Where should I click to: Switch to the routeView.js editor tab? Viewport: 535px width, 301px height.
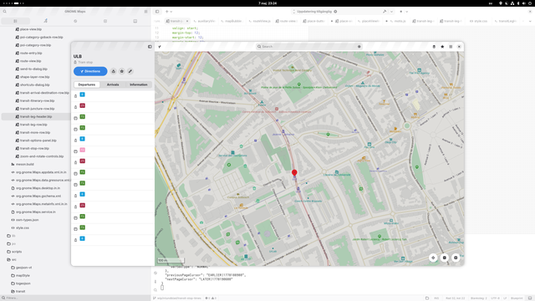[x=259, y=21]
